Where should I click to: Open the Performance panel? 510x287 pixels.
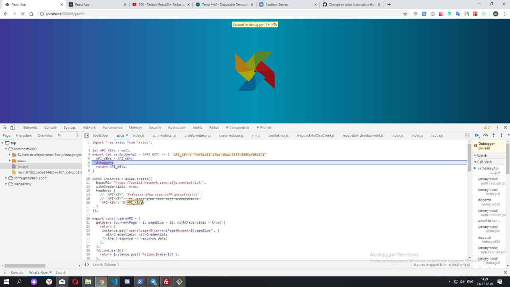pos(112,128)
